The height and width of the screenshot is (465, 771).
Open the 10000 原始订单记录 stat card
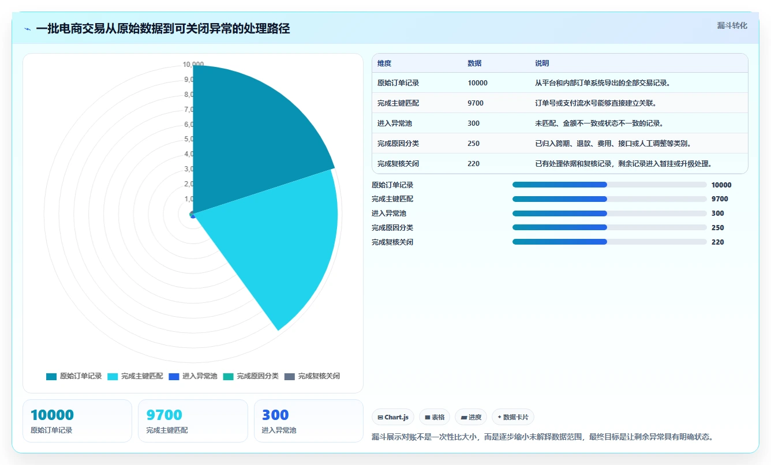pyautogui.click(x=77, y=421)
